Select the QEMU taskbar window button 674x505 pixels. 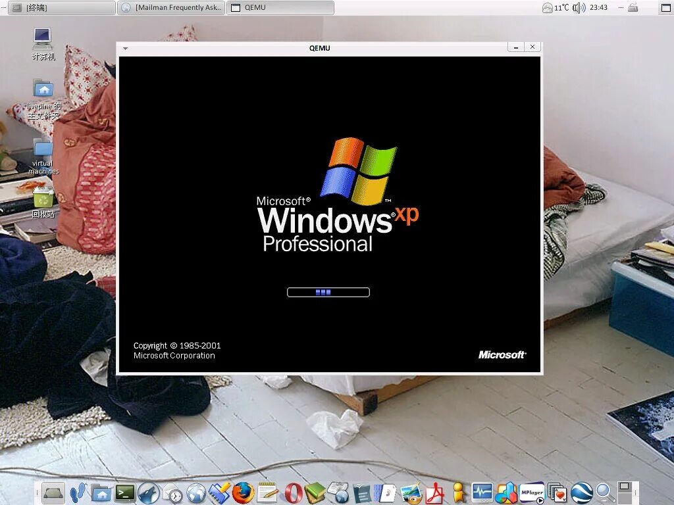coord(280,7)
